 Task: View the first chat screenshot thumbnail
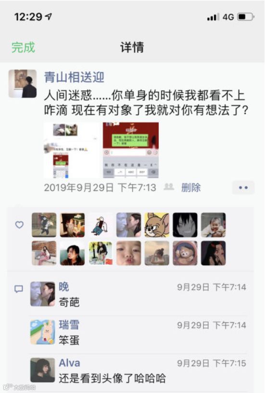pos(72,150)
